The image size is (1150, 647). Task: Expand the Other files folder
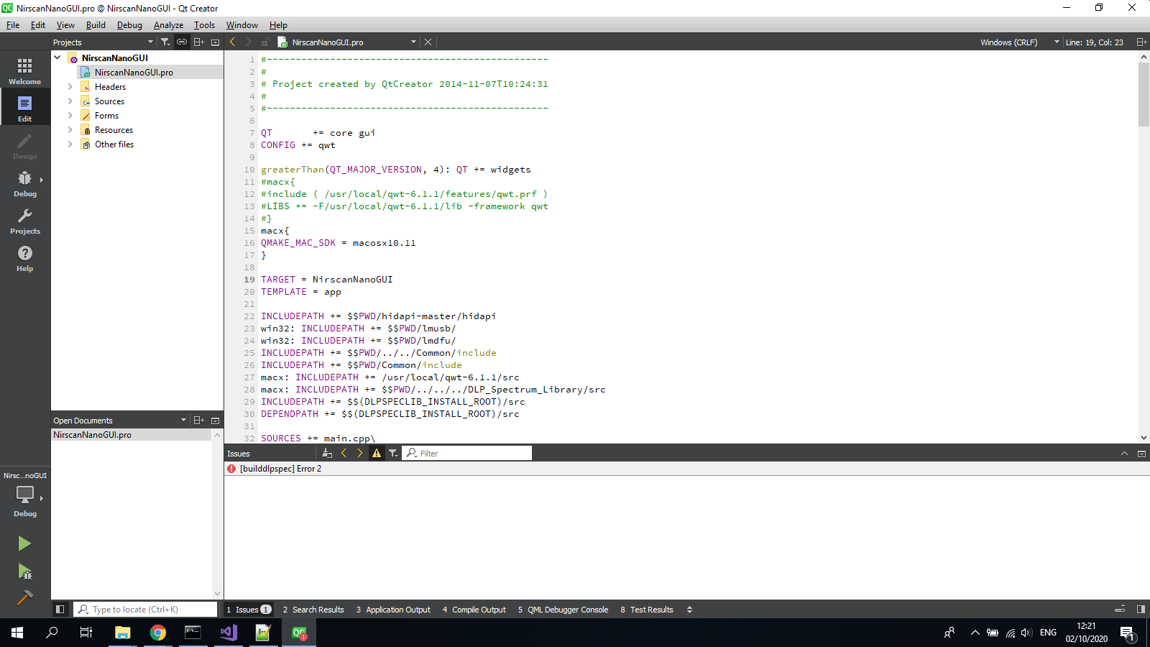(x=70, y=144)
